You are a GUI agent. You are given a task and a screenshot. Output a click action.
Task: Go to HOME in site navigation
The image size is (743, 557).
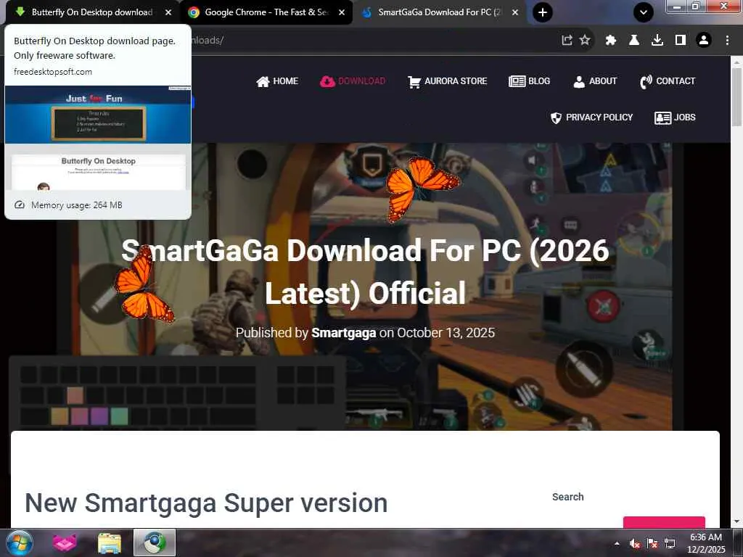[x=276, y=81]
